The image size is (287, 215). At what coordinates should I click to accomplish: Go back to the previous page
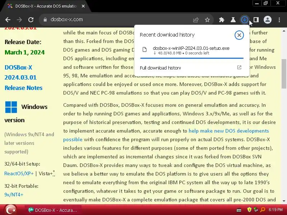pos(8,20)
